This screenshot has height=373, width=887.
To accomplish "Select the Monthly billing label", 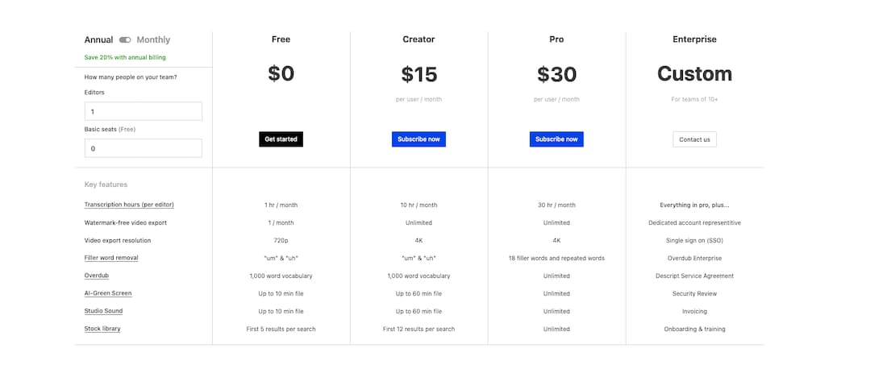I will (x=153, y=39).
